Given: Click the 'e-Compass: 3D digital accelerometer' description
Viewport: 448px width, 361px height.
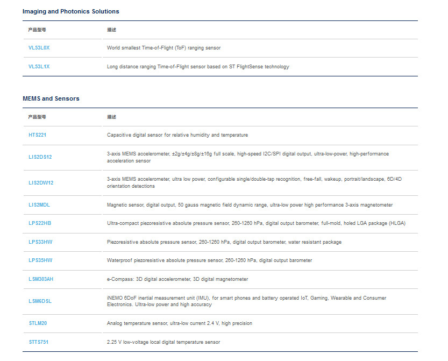Looking at the screenshot, I should [177, 279].
